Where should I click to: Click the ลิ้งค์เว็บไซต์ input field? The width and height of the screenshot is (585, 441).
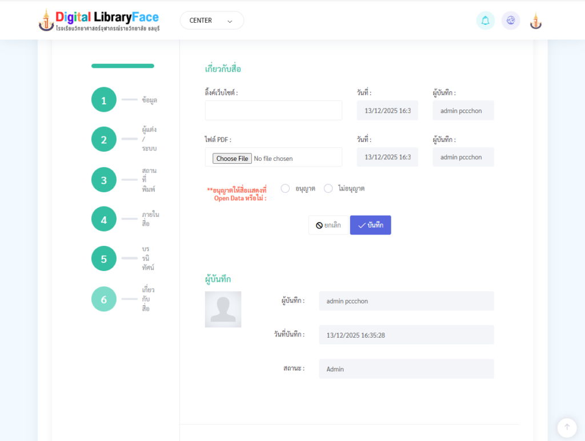[273, 111]
